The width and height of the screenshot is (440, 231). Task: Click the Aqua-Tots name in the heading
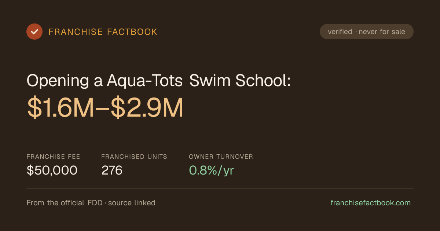145,81
